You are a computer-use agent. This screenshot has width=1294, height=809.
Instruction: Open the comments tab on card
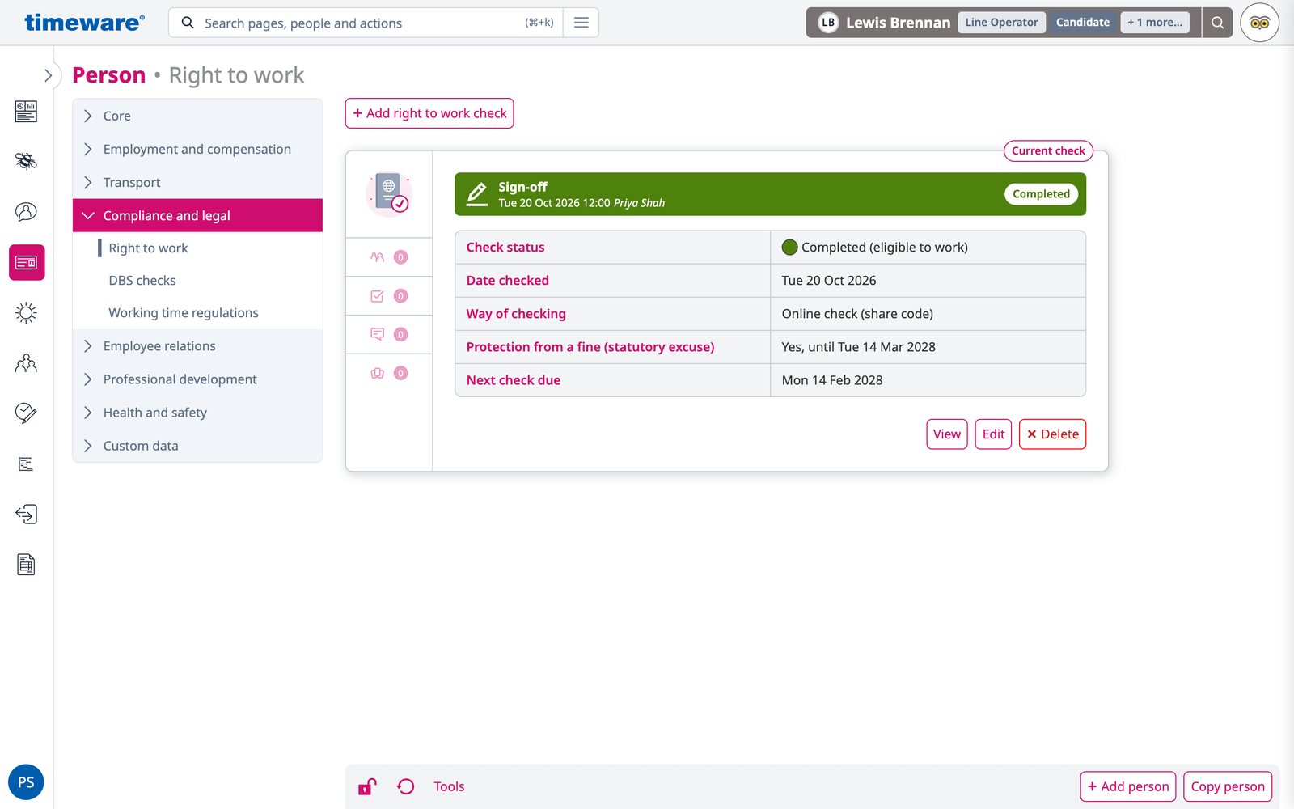[x=389, y=334]
